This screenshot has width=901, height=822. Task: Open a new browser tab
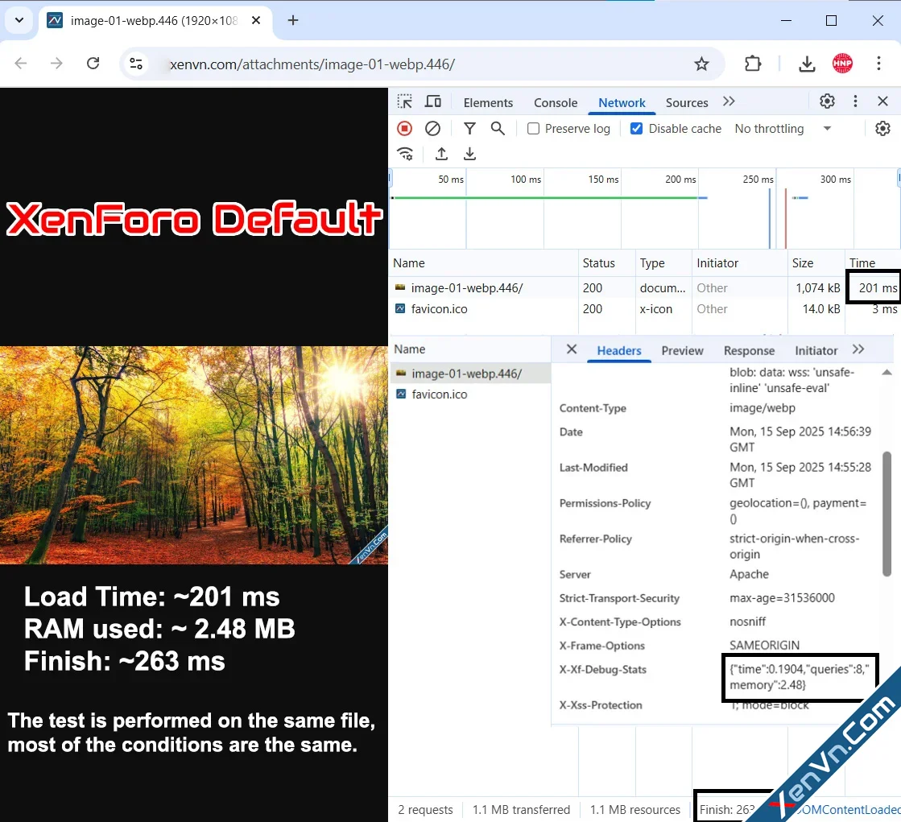(x=293, y=21)
